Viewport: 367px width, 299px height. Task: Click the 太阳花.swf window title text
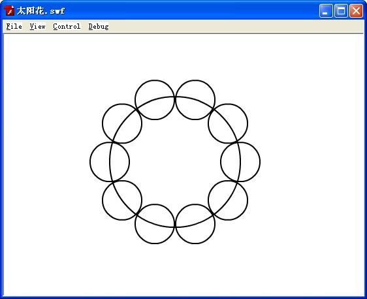pyautogui.click(x=40, y=10)
